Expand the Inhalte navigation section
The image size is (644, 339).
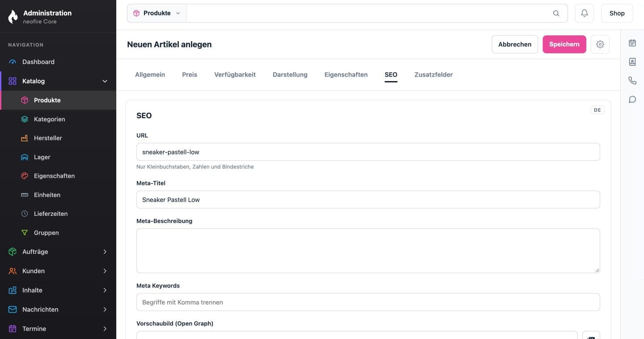[58, 290]
